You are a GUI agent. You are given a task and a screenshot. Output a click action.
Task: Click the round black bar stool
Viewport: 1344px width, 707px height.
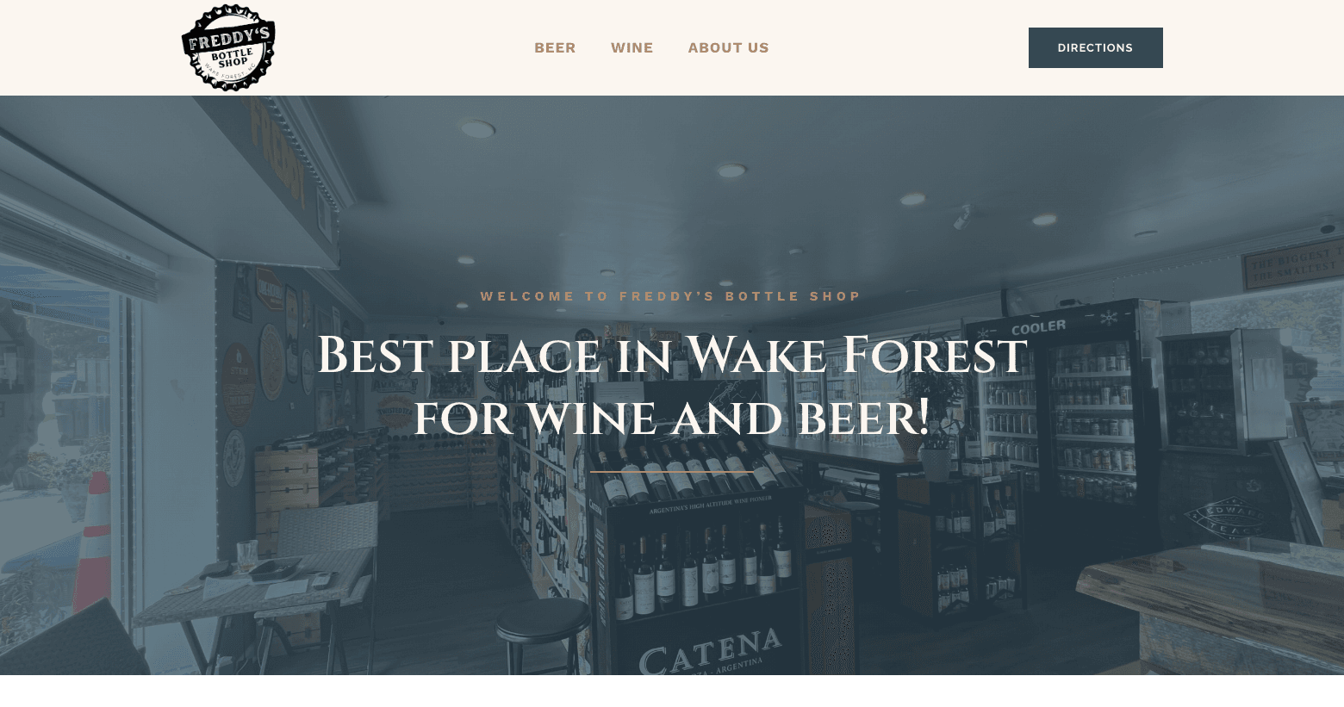click(541, 636)
